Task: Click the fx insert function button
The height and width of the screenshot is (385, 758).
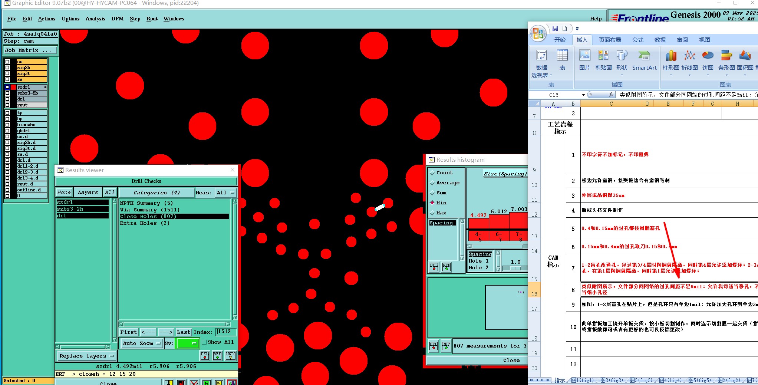Action: tap(611, 95)
